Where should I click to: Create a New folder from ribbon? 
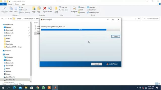point(56,10)
